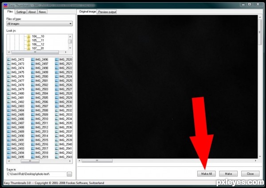Click file list scroll right arrow
266x188 pixels.
(x=70, y=161)
